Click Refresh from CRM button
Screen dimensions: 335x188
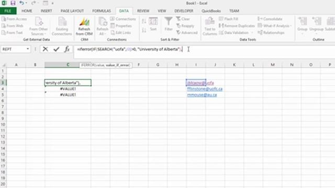(x=84, y=26)
